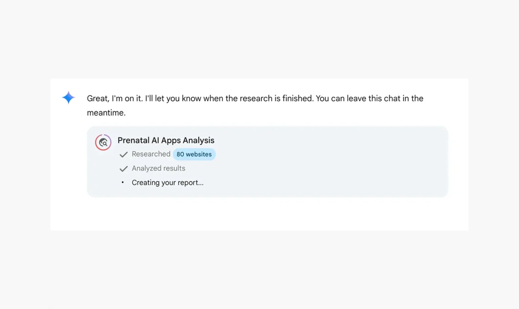Click the circular Deep Research progress icon
519x309 pixels.
pos(103,142)
